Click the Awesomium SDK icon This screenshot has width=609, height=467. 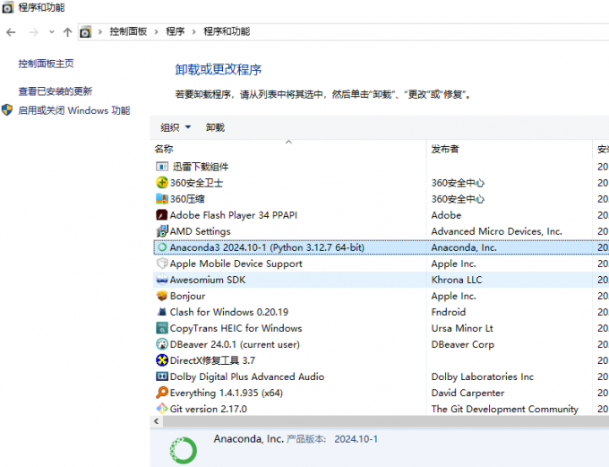162,280
